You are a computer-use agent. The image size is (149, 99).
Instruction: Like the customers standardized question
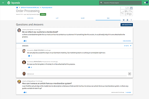click(24, 41)
